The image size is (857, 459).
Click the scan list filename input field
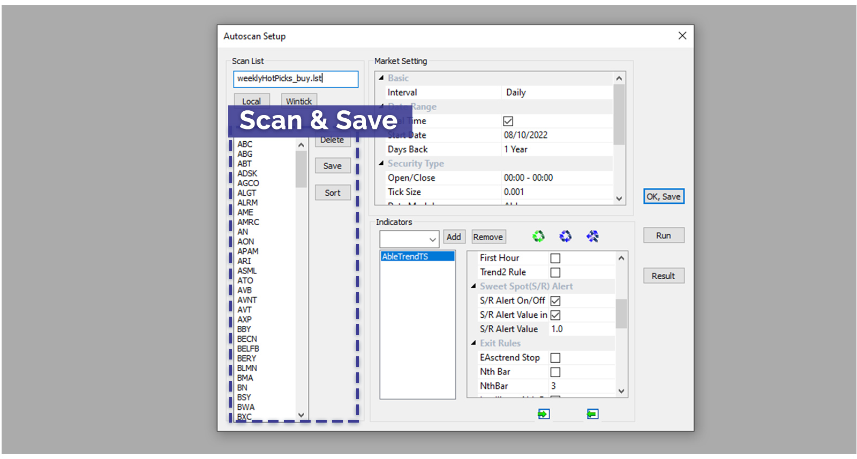tap(295, 79)
